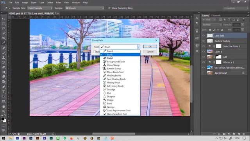This screenshot has width=250, height=141.
Task: Hide the Reduce texture layer
Action: pos(204,41)
